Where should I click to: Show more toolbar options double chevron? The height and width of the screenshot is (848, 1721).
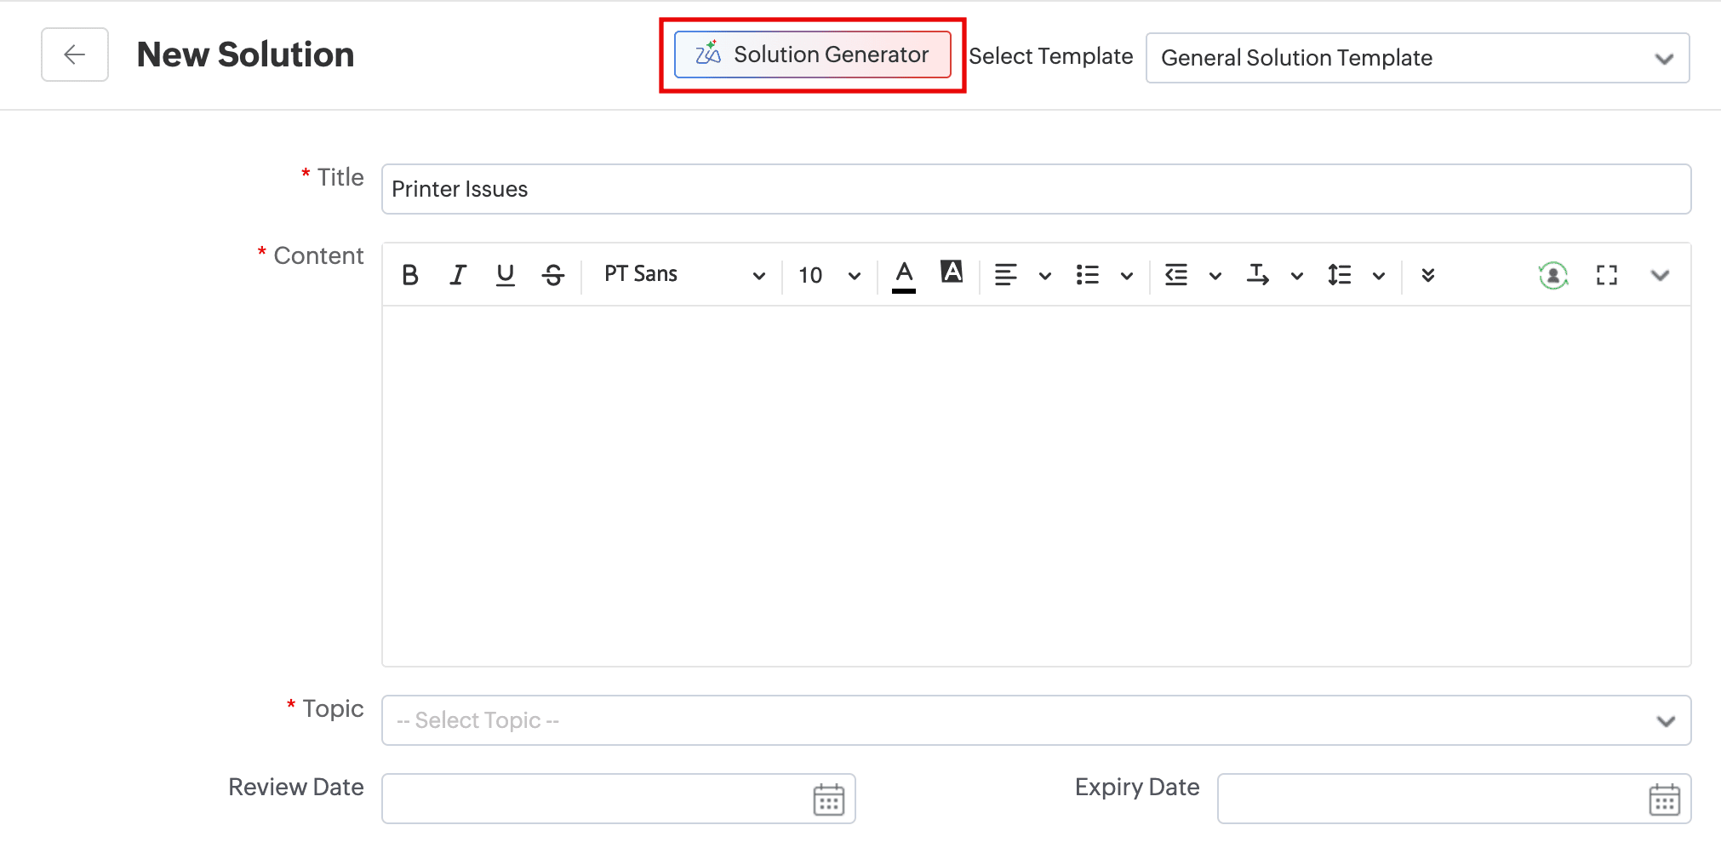(1428, 275)
